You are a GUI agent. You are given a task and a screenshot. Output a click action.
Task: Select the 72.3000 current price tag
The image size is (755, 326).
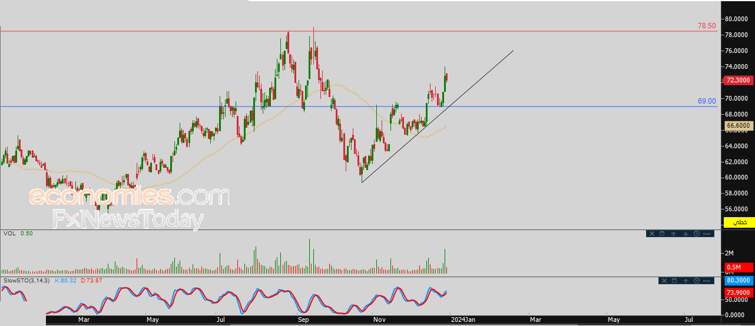[739, 81]
